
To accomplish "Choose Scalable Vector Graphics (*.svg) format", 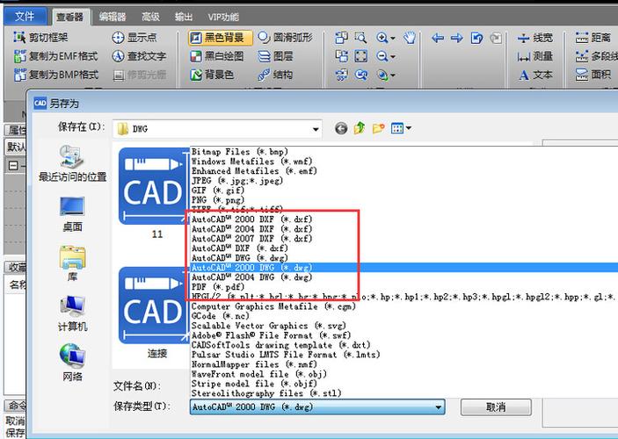I will pos(268,326).
